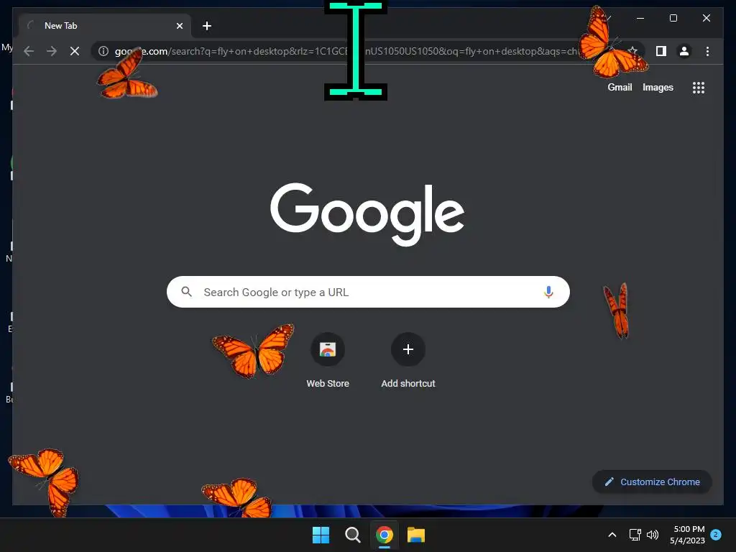Open Windows taskbar search

click(352, 535)
